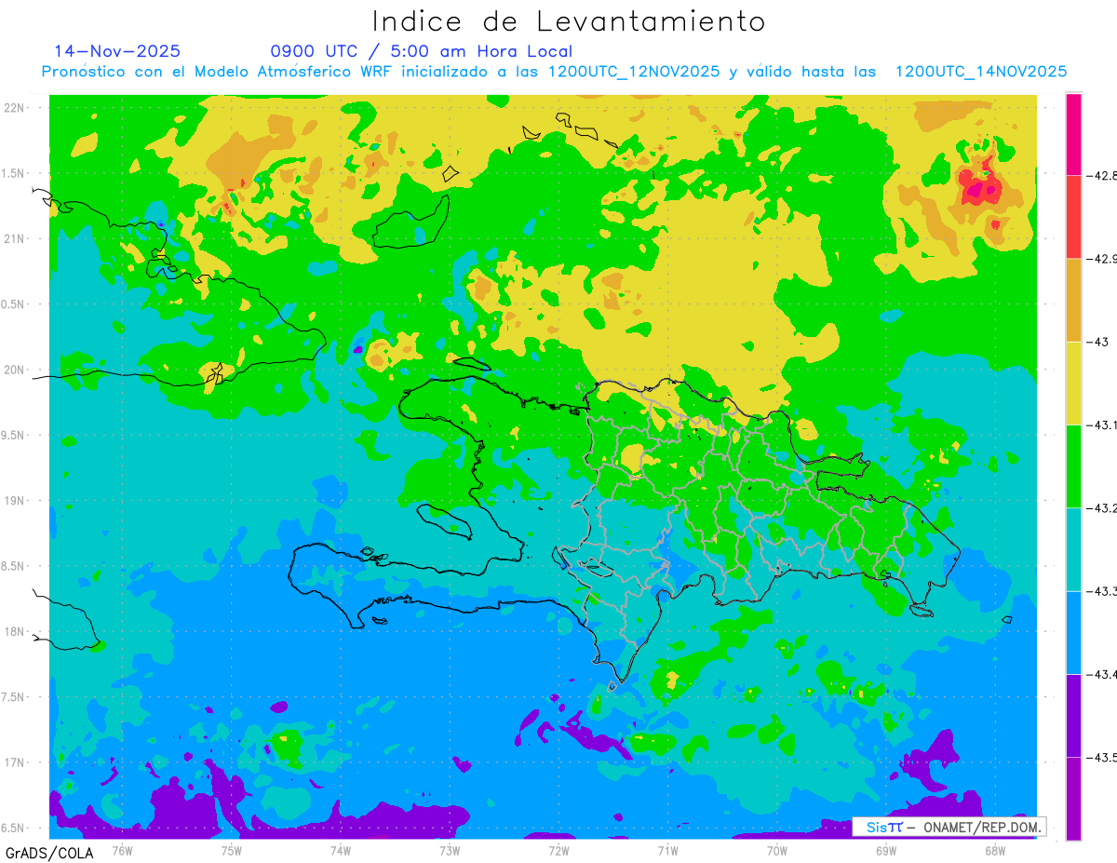Select the '68W' longitude label
The width and height of the screenshot is (1117, 863).
point(995,851)
